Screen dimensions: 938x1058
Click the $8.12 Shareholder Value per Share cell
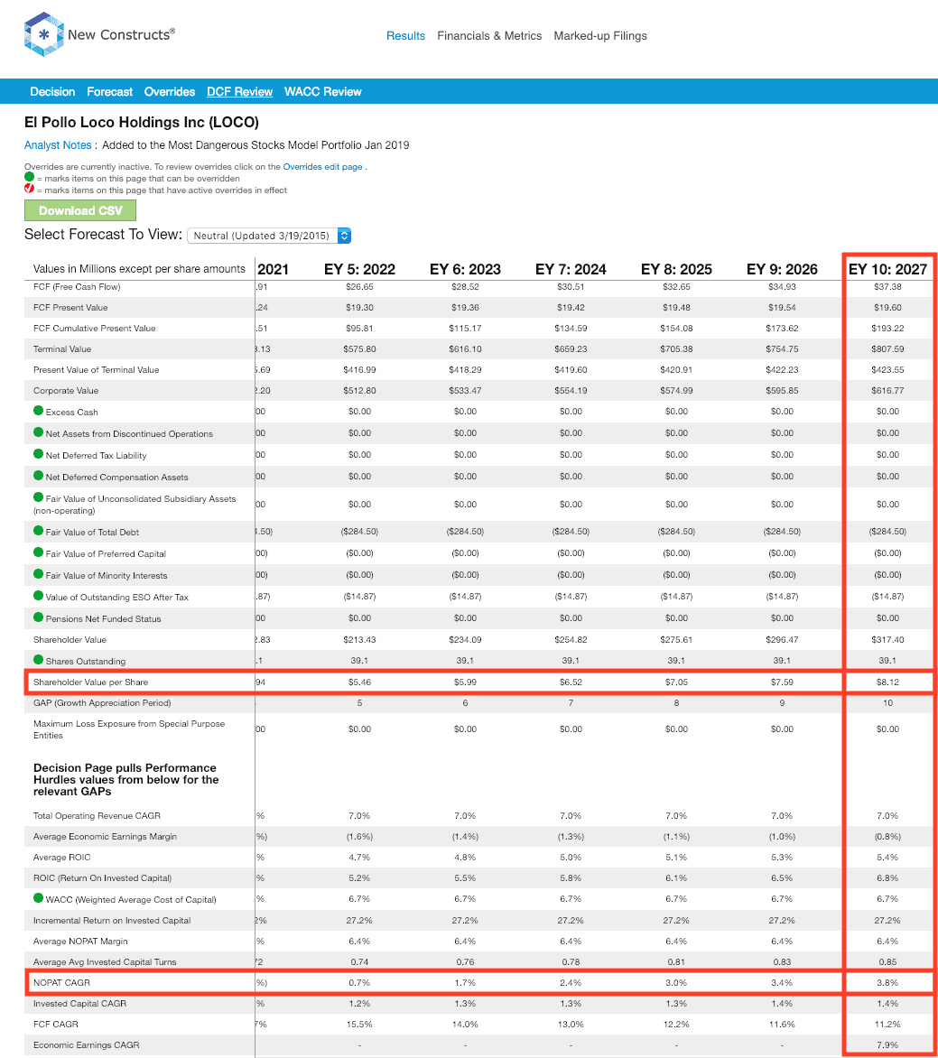pyautogui.click(x=887, y=682)
